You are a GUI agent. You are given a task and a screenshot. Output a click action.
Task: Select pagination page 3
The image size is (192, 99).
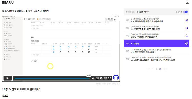click(x=160, y=69)
